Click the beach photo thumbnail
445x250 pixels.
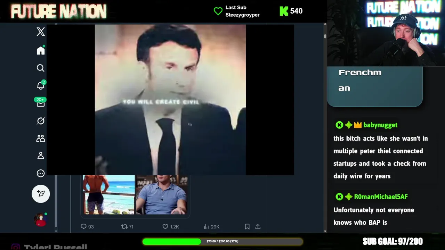pyautogui.click(x=109, y=195)
